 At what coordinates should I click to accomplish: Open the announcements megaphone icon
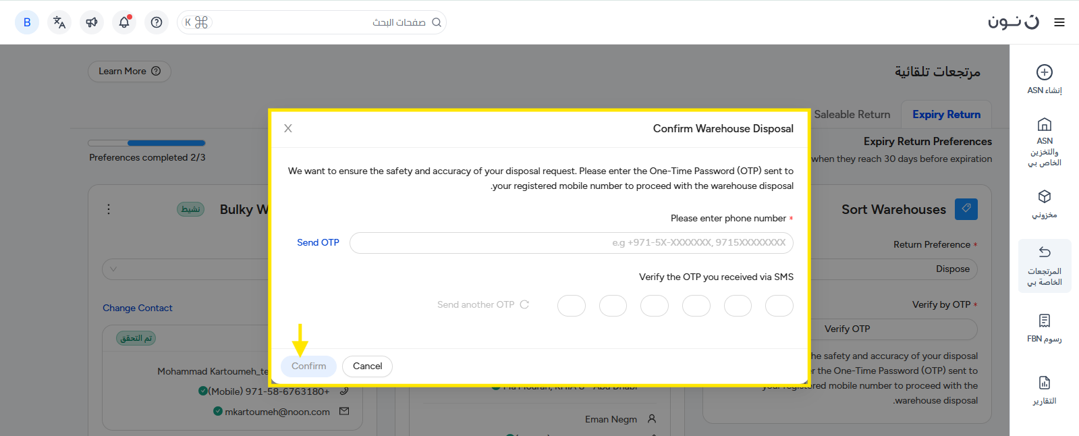pos(92,22)
